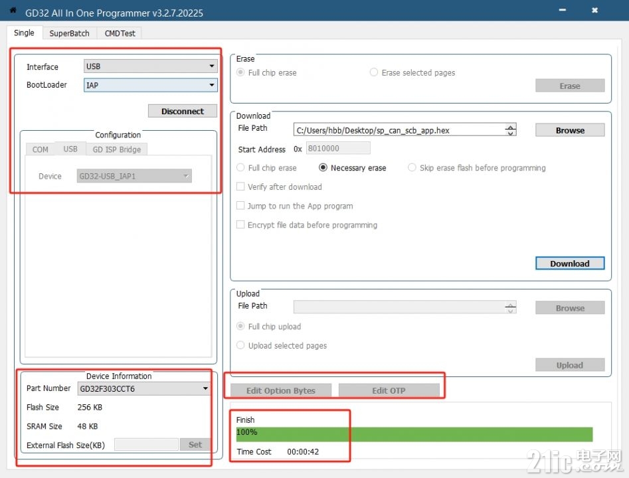Viewport: 629px width, 478px height.
Task: Click the SRAM Size value 48 KB
Action: (x=88, y=426)
